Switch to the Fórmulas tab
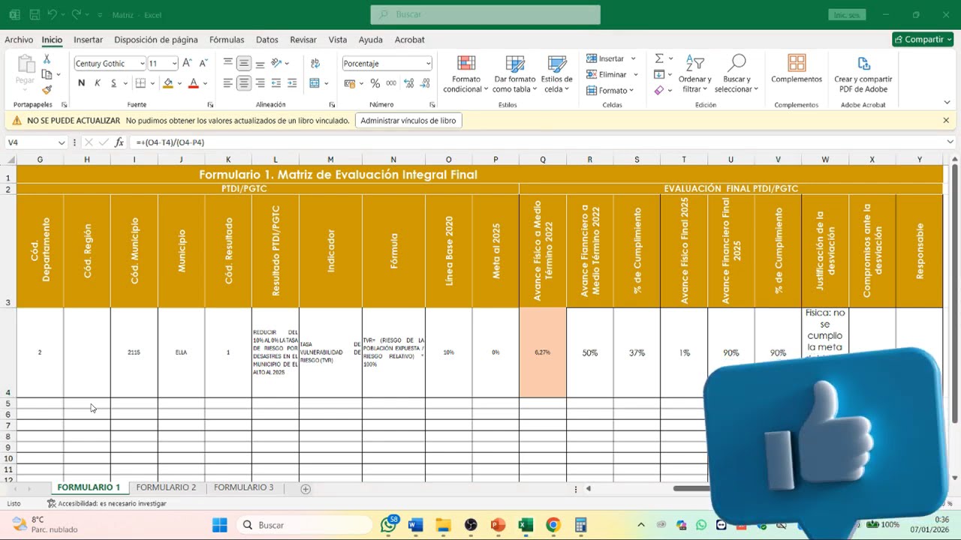Image resolution: width=961 pixels, height=540 pixels. pyautogui.click(x=227, y=40)
